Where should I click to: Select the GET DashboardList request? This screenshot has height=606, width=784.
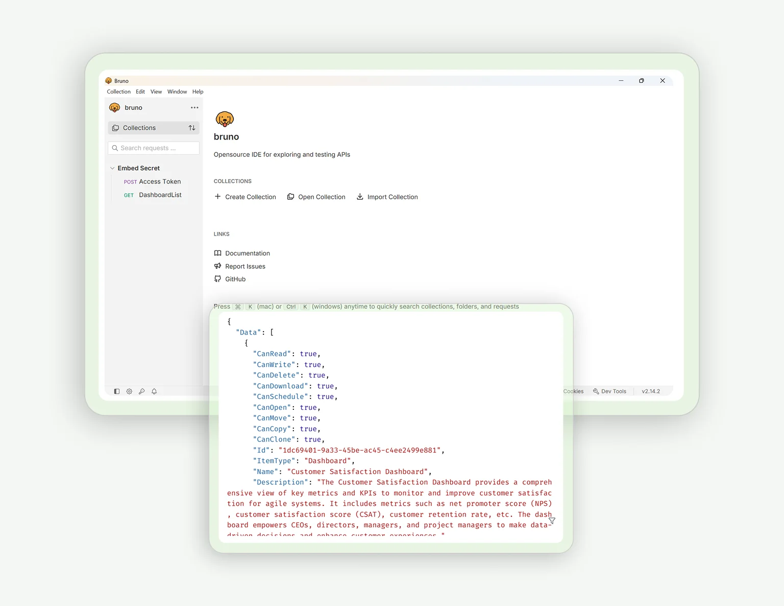tap(152, 195)
